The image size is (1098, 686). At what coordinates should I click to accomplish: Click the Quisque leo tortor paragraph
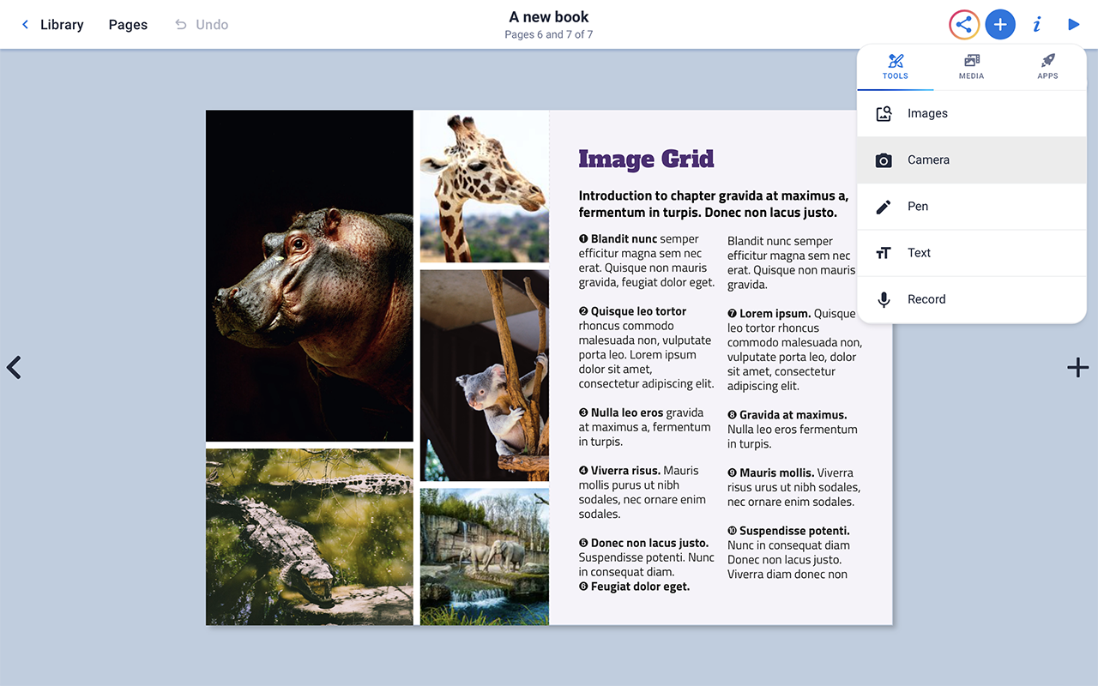[x=647, y=347]
